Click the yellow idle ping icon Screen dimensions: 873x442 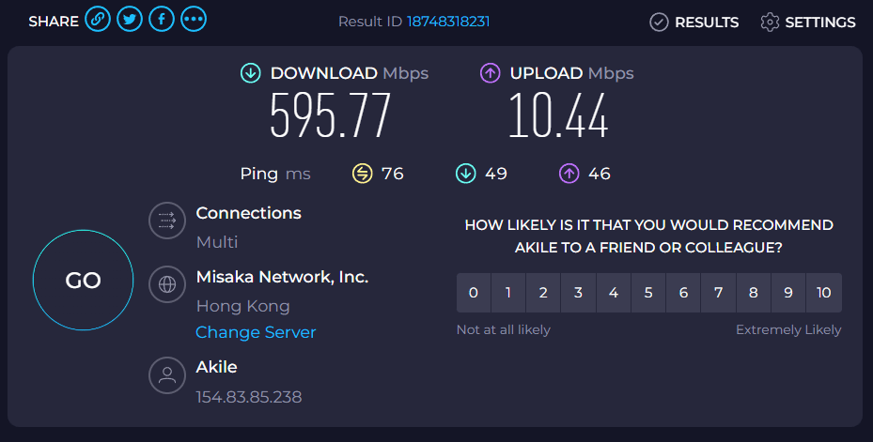tap(362, 174)
